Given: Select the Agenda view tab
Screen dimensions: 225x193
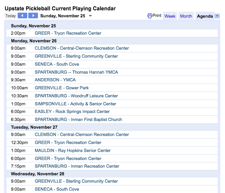Looking at the screenshot, I should 205,16.
